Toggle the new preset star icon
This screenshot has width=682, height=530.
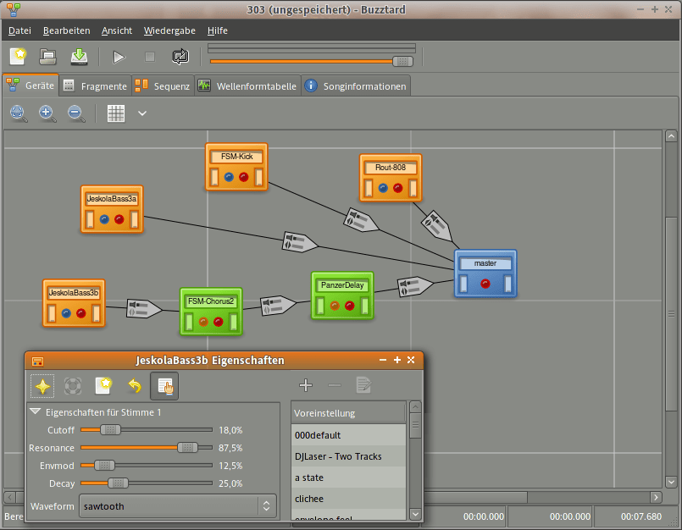coord(103,385)
